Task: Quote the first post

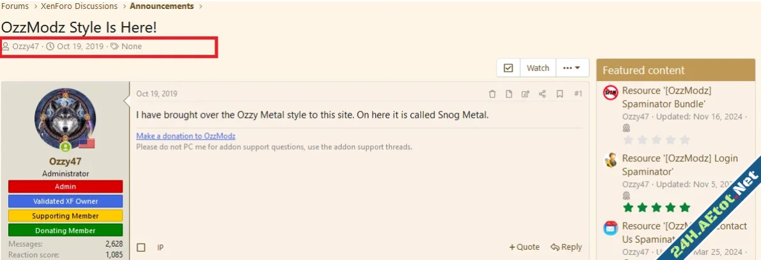Action: click(x=524, y=247)
